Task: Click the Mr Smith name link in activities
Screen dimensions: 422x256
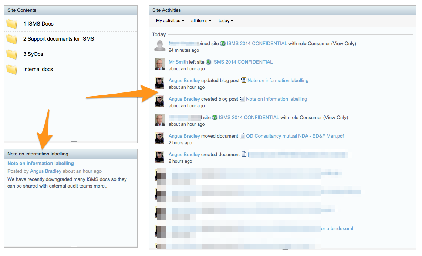Action: (178, 62)
